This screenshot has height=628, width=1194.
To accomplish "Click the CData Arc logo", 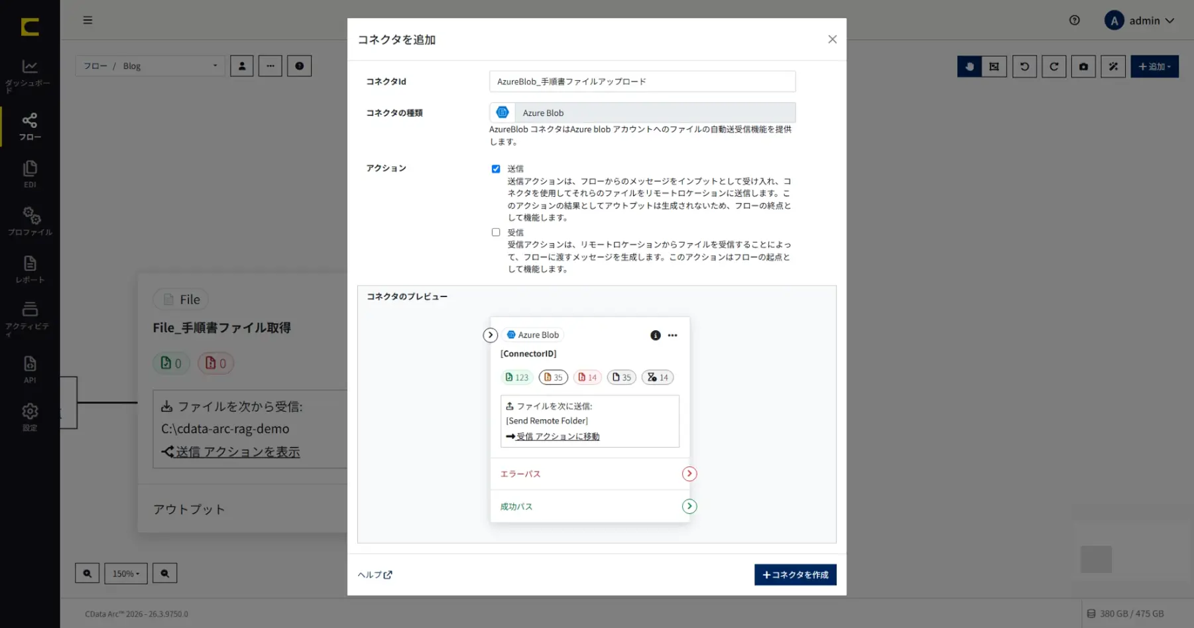I will (x=30, y=27).
